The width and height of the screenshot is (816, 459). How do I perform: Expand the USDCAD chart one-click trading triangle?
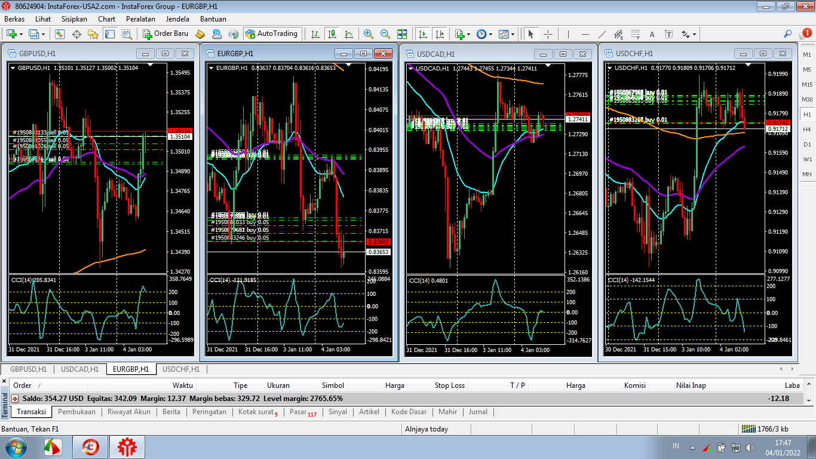410,68
